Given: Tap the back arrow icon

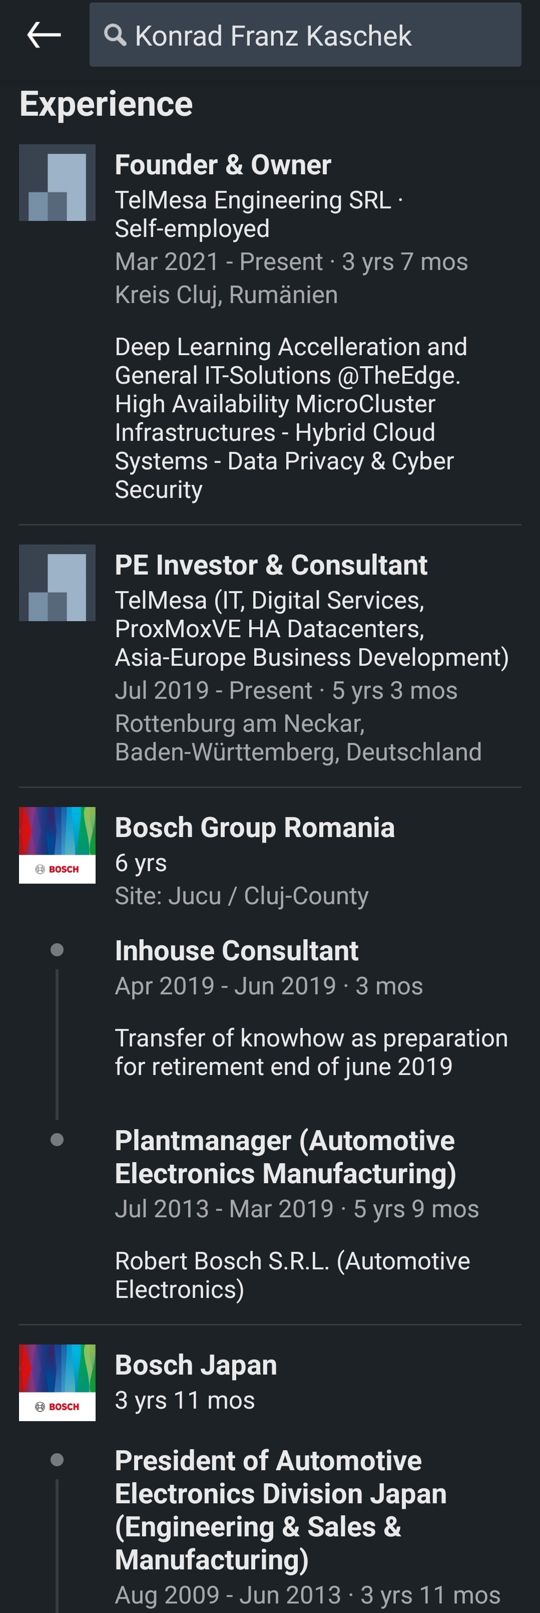Looking at the screenshot, I should [x=44, y=35].
